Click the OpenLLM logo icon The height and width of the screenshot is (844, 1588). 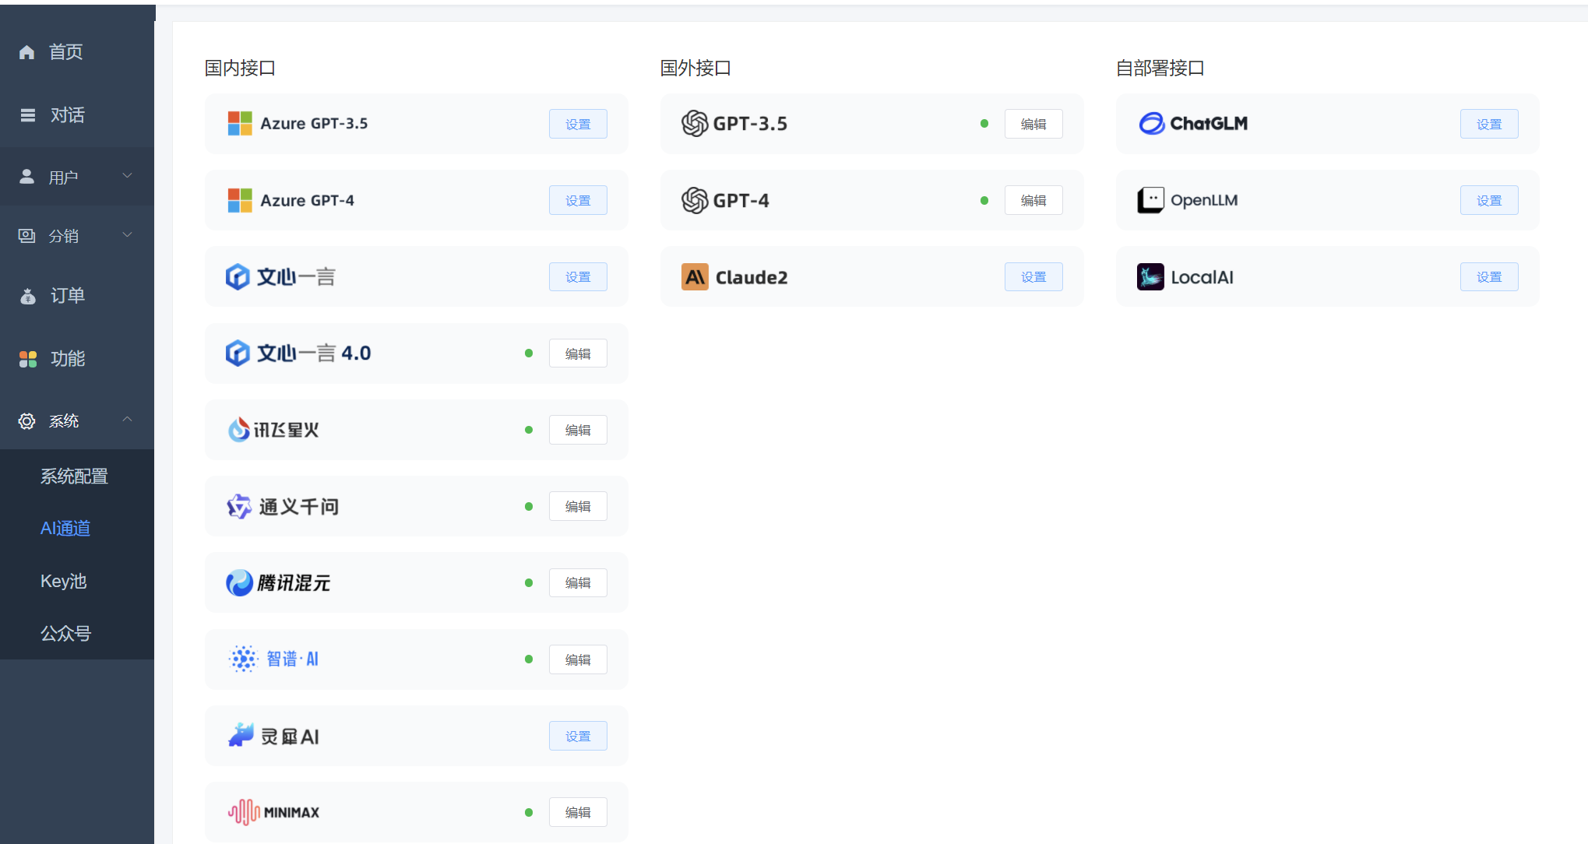coord(1150,200)
